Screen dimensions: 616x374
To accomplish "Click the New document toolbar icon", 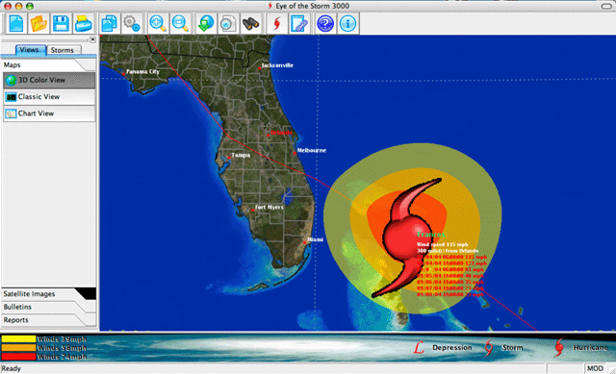I will click(x=16, y=23).
